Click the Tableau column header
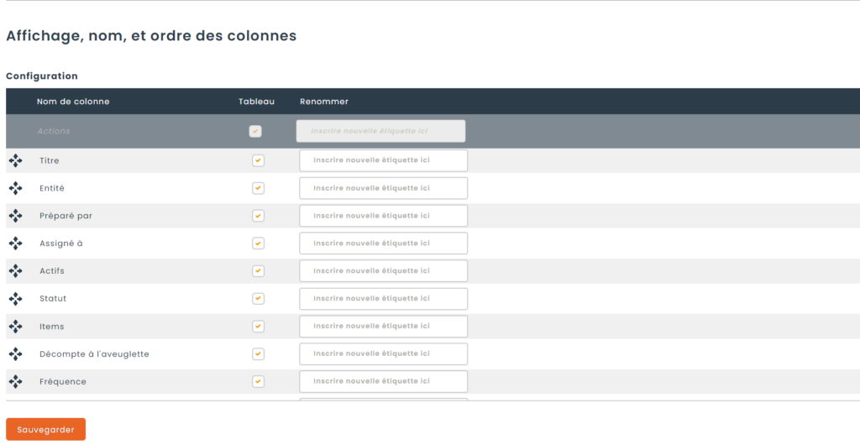Screen dimensions: 860x445 tap(256, 102)
